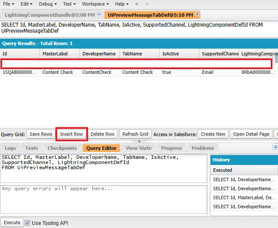This screenshot has width=278, height=228.
Task: Click the Create New button
Action: click(213, 134)
